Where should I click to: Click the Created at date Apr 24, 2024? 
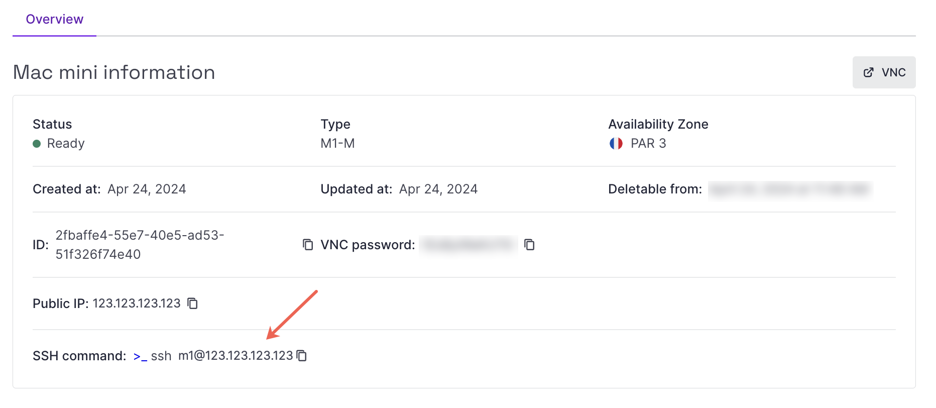pos(146,189)
